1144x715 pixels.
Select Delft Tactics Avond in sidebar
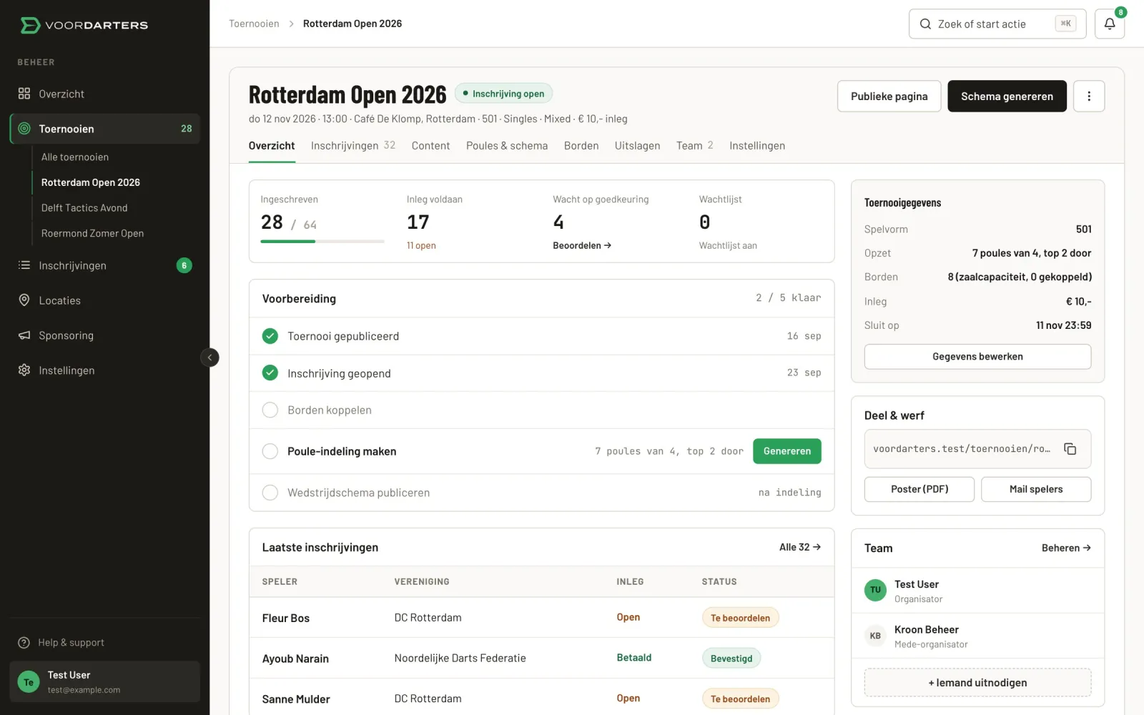click(x=84, y=208)
